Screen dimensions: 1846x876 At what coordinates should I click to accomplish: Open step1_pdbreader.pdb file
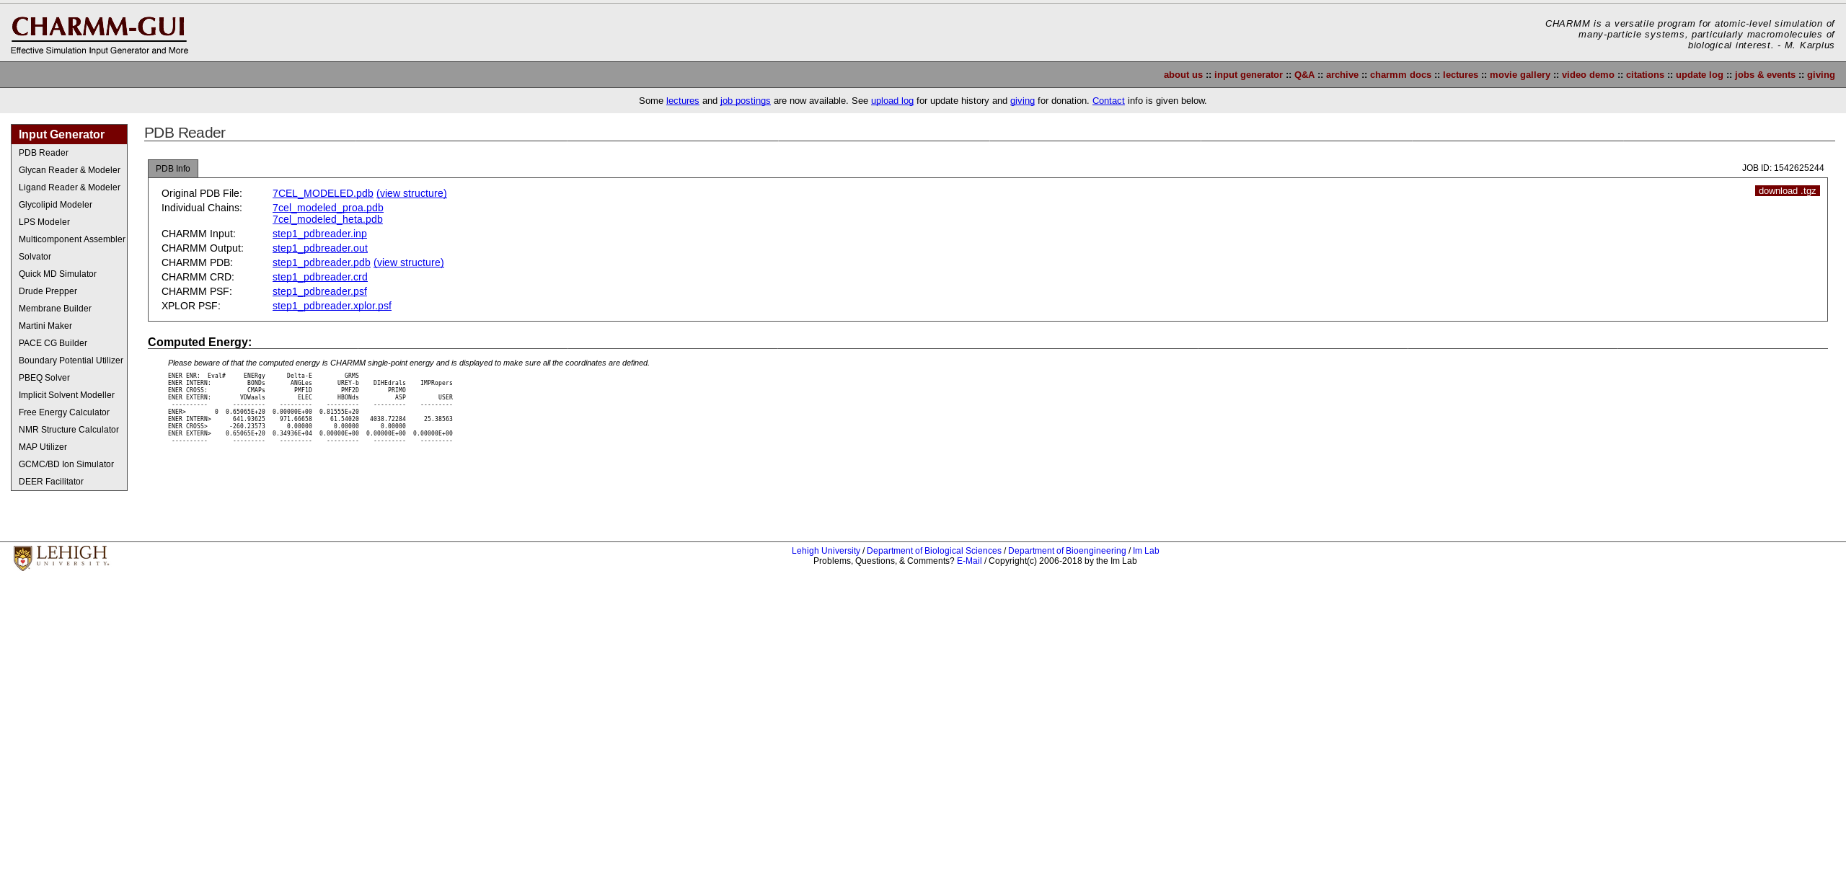point(322,262)
